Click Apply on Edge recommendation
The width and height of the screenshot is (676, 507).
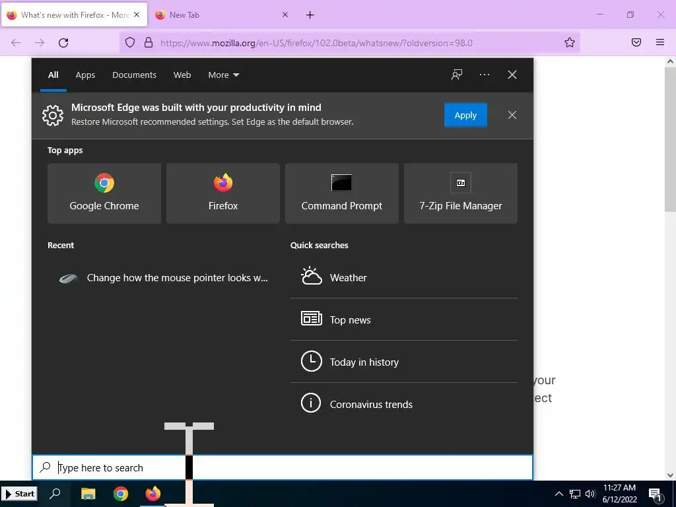pos(465,115)
